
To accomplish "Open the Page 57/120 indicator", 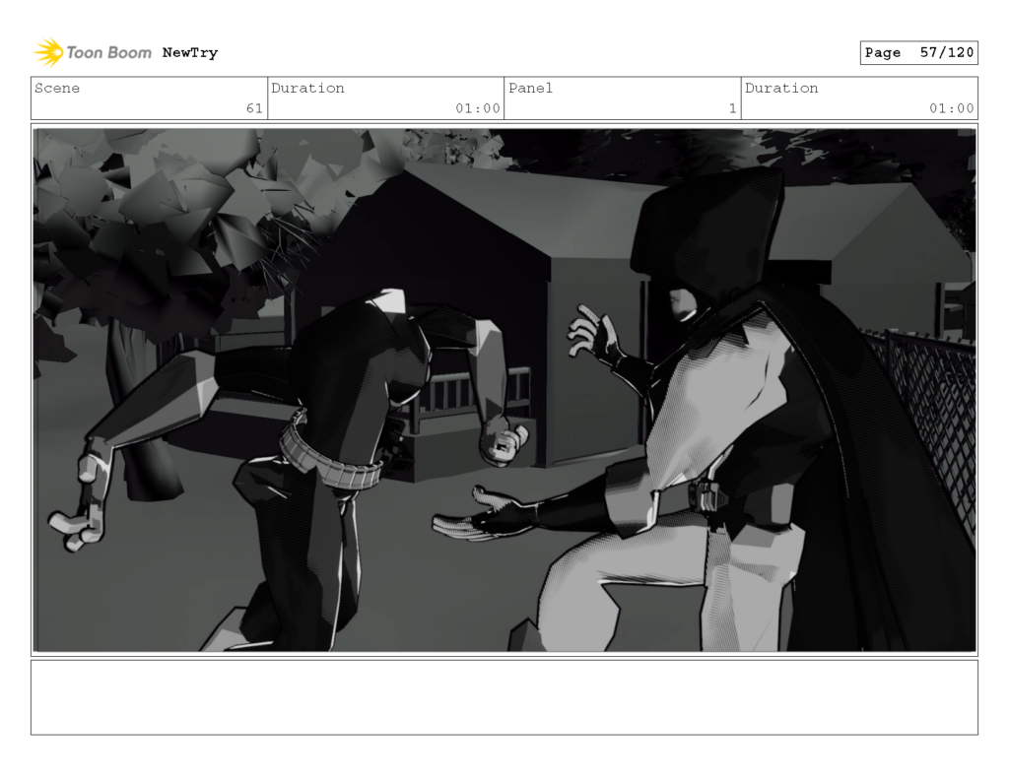I will [918, 52].
